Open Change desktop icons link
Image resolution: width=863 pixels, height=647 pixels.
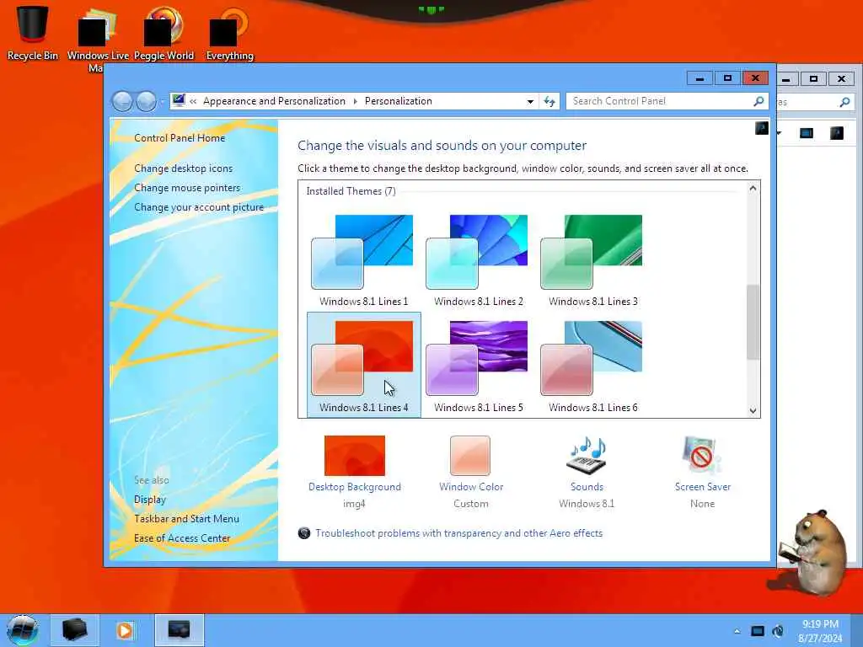click(183, 168)
